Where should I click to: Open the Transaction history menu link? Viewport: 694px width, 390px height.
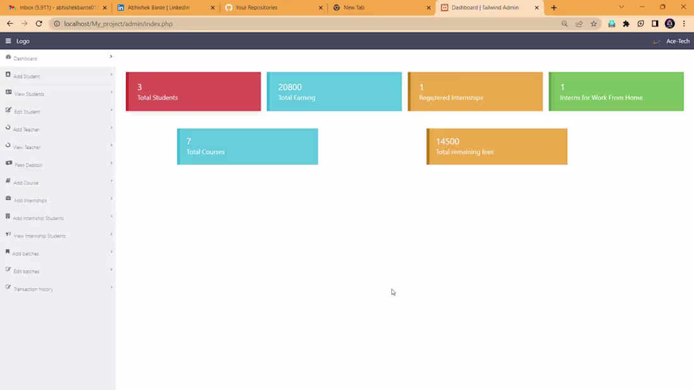tap(33, 289)
